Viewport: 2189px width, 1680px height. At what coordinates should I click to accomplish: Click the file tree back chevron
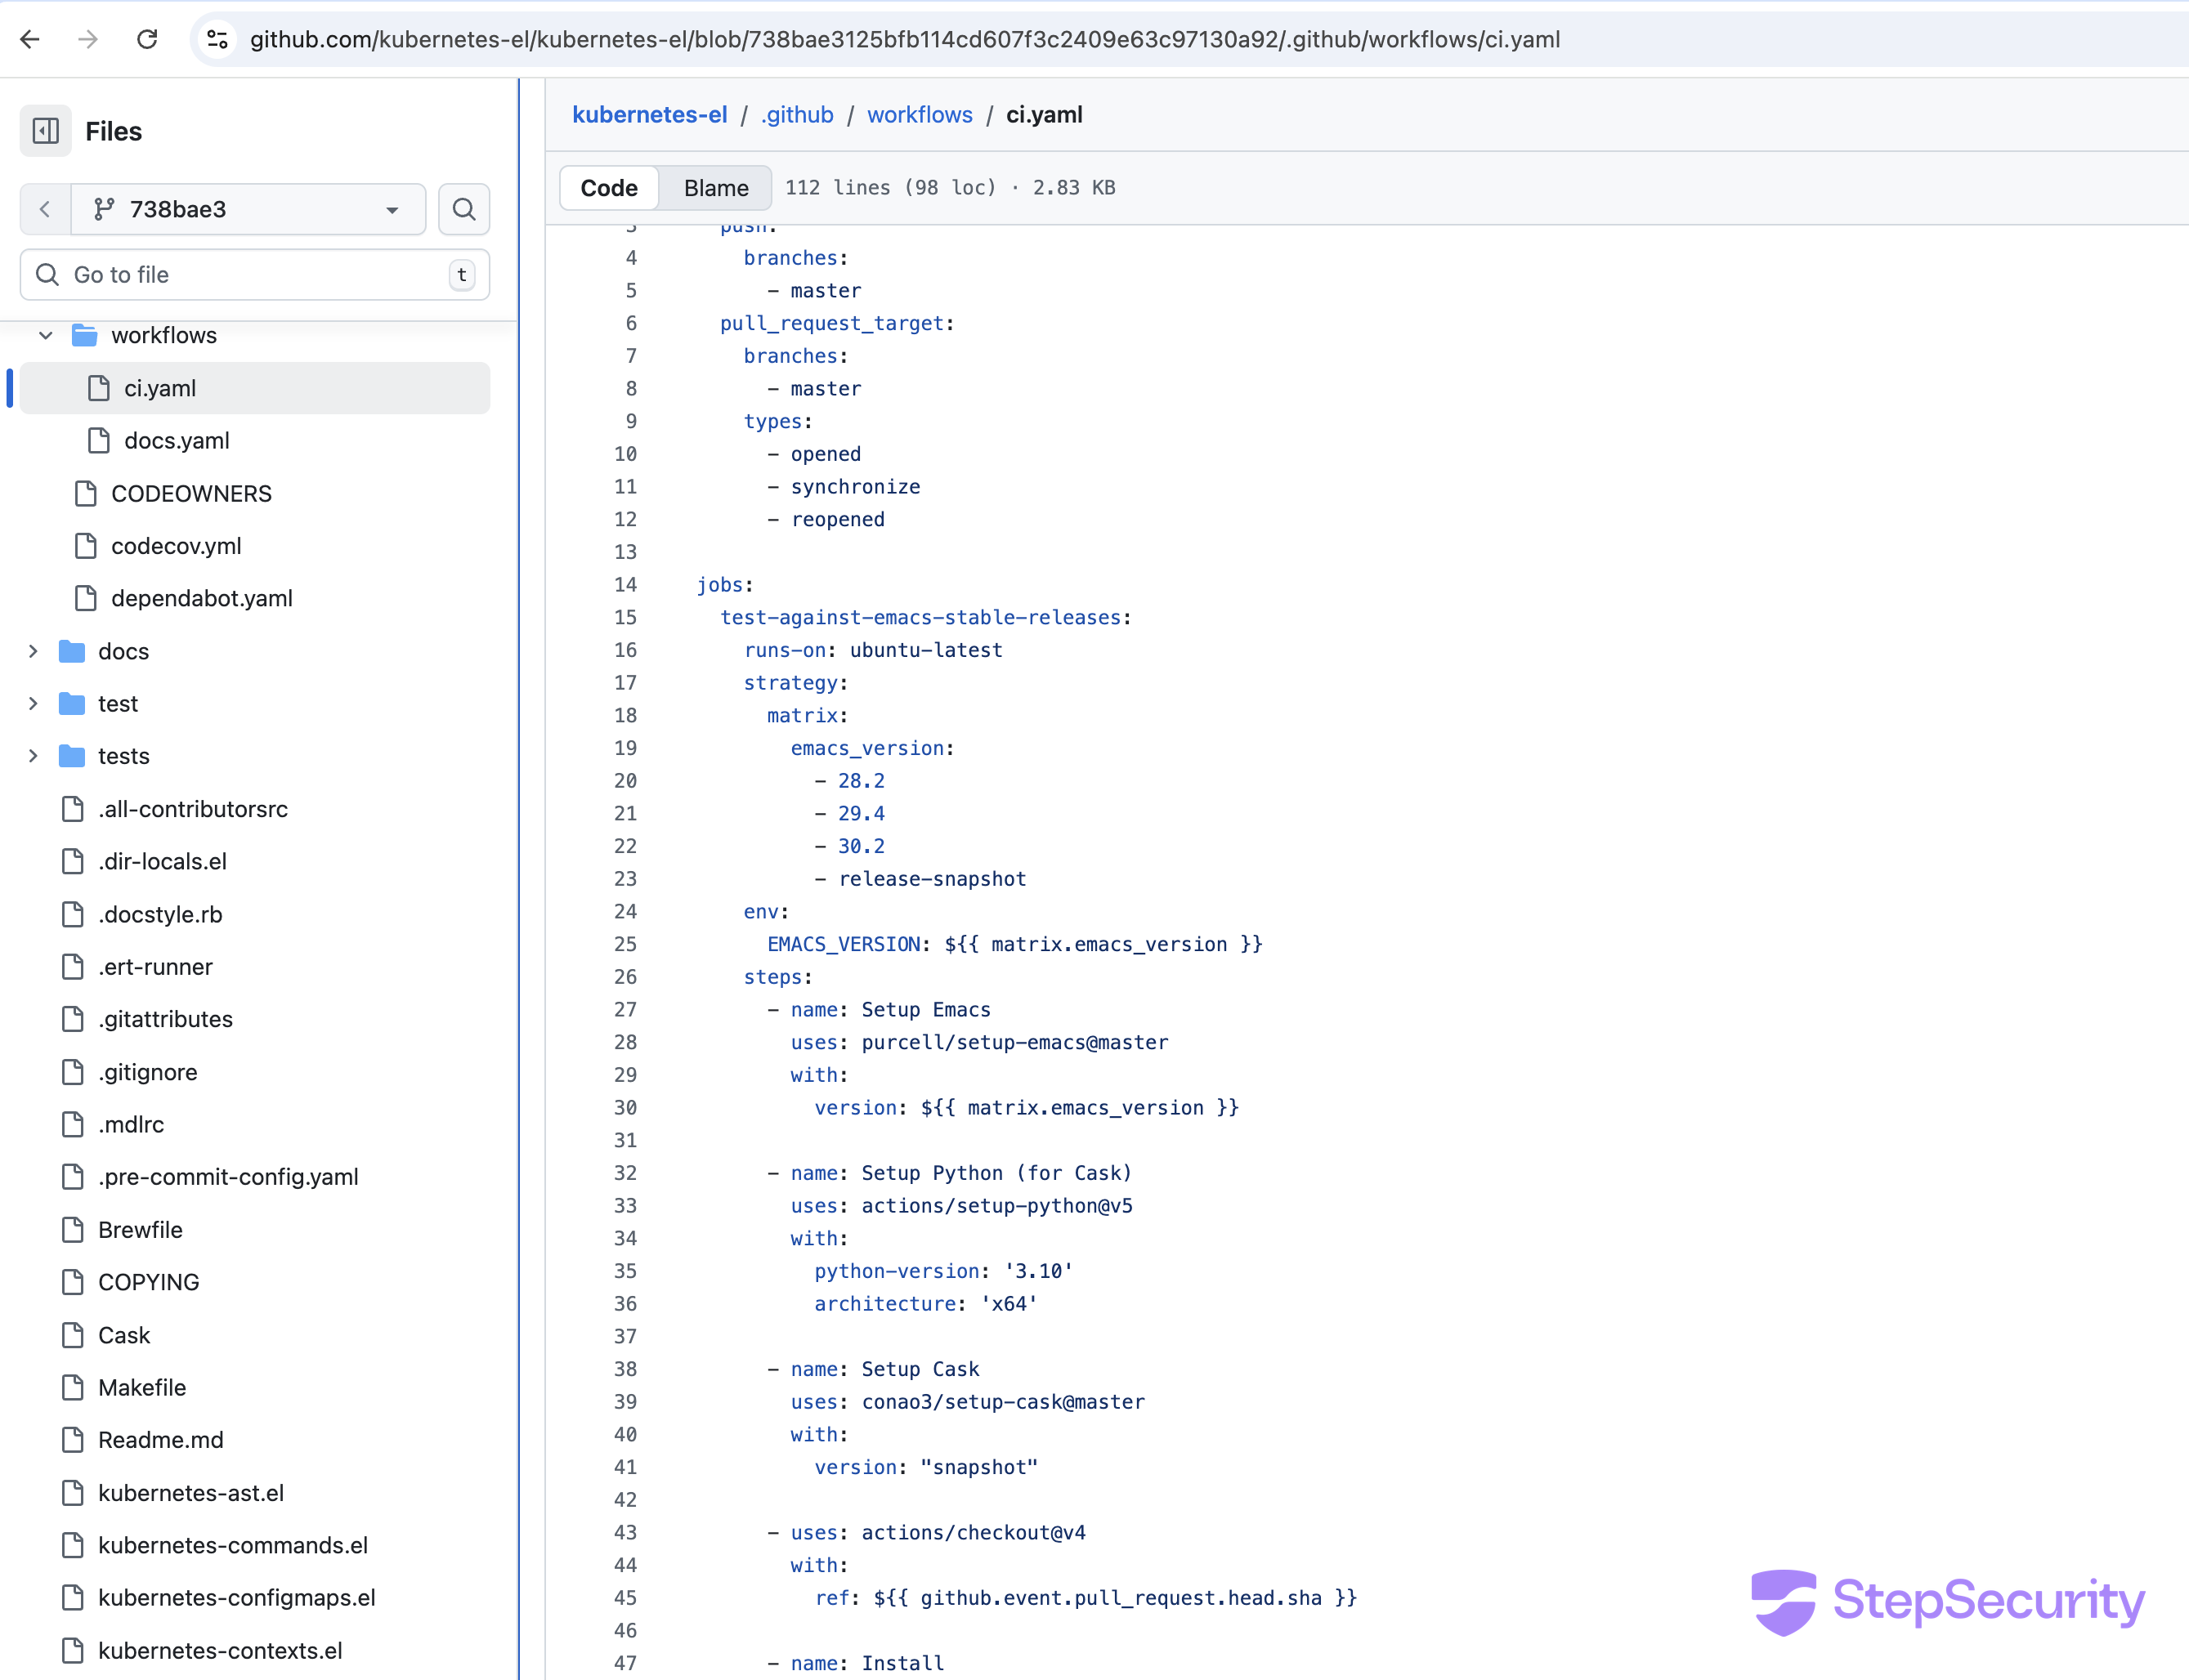coord(45,209)
